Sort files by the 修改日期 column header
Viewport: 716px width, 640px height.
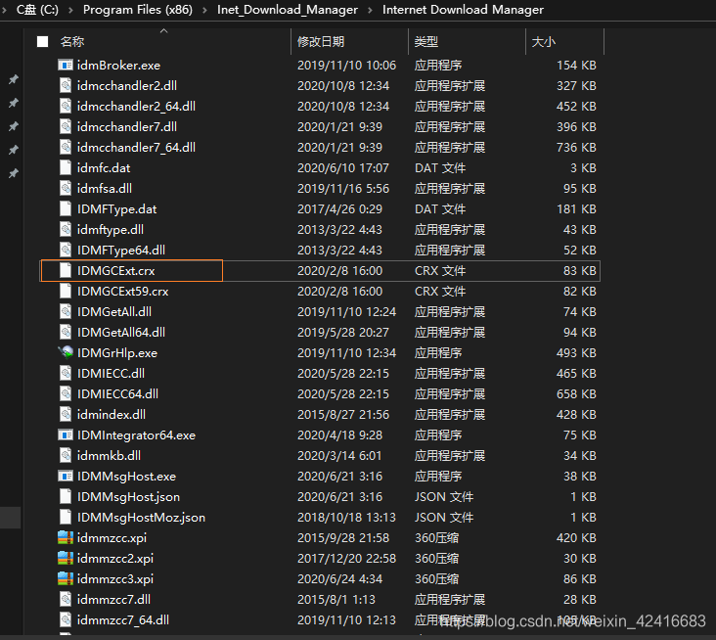[321, 42]
